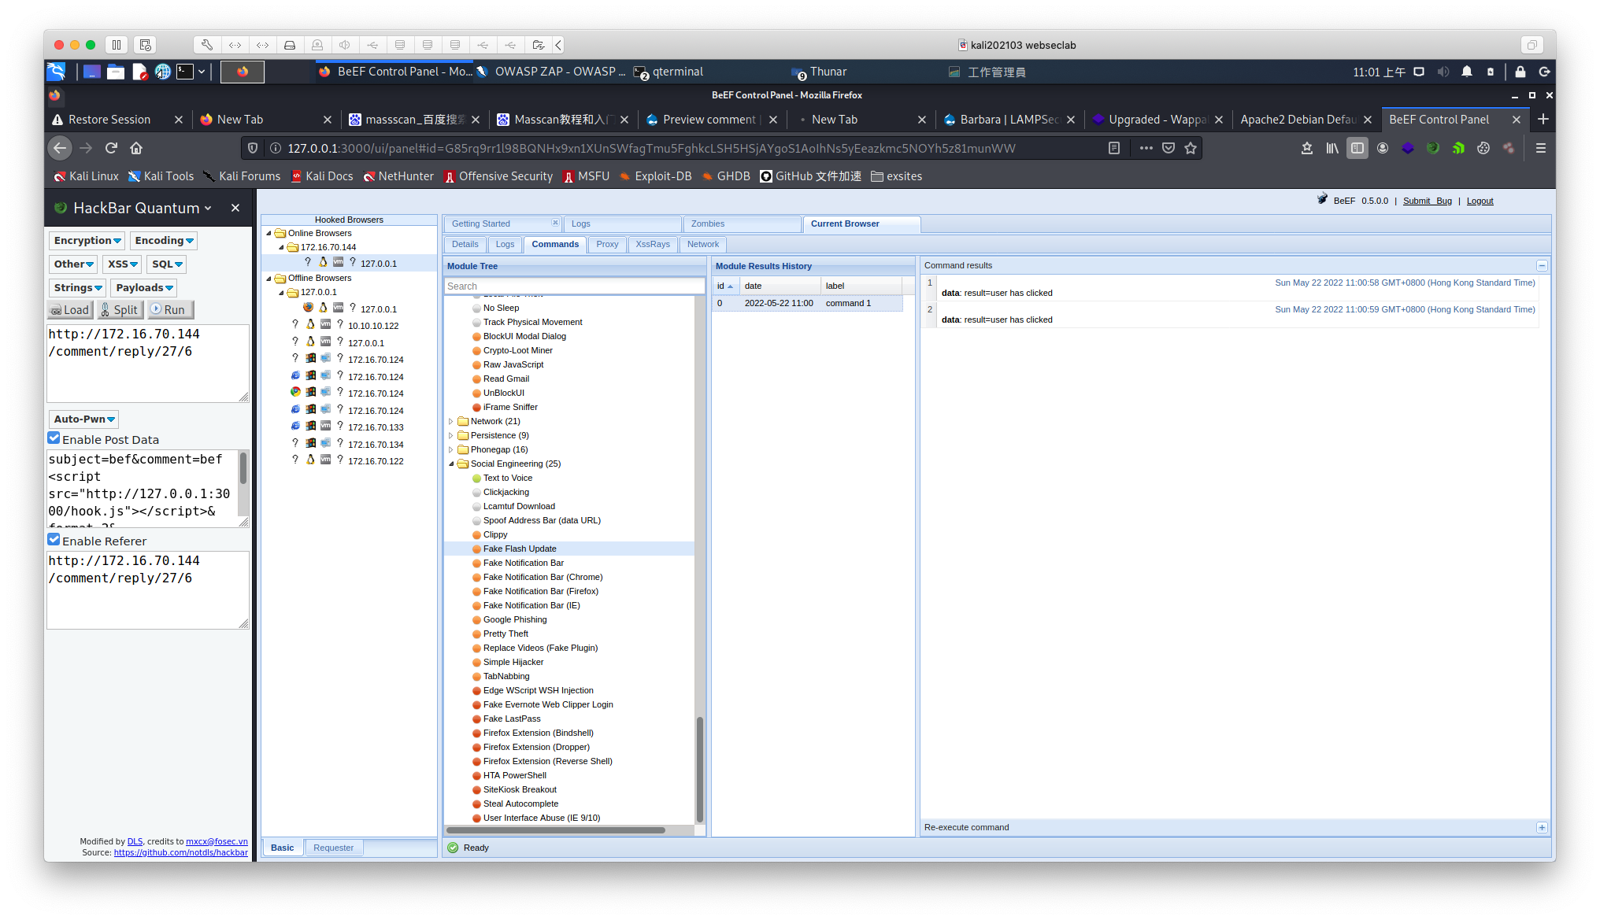Image resolution: width=1600 pixels, height=920 pixels.
Task: Open Firefox hamburger menu
Action: [1541, 148]
